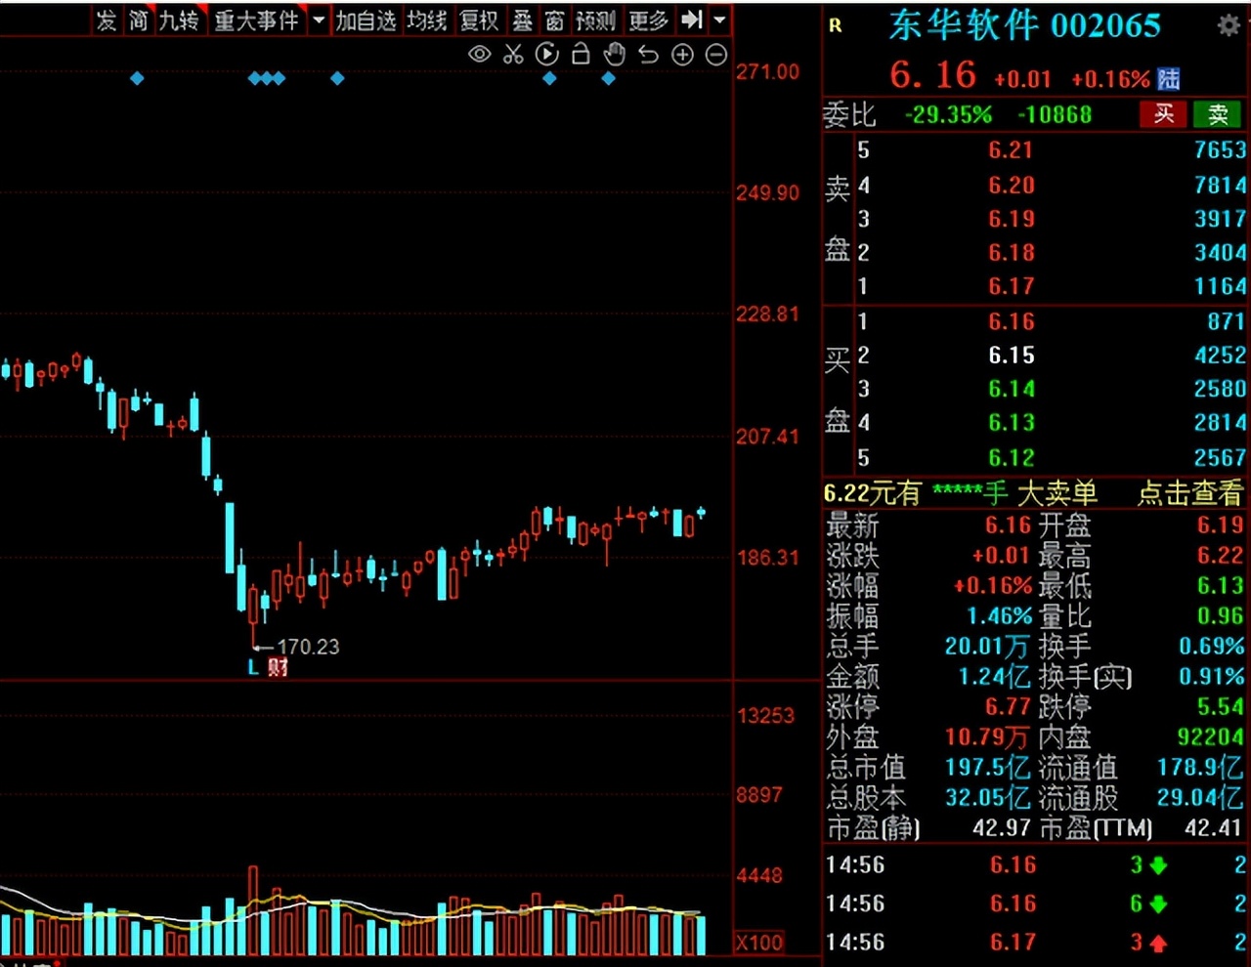
Task: Open settings gear next to stock name
Action: point(1229,26)
